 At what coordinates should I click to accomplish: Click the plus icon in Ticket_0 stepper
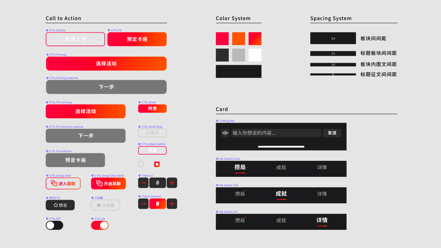172,183
